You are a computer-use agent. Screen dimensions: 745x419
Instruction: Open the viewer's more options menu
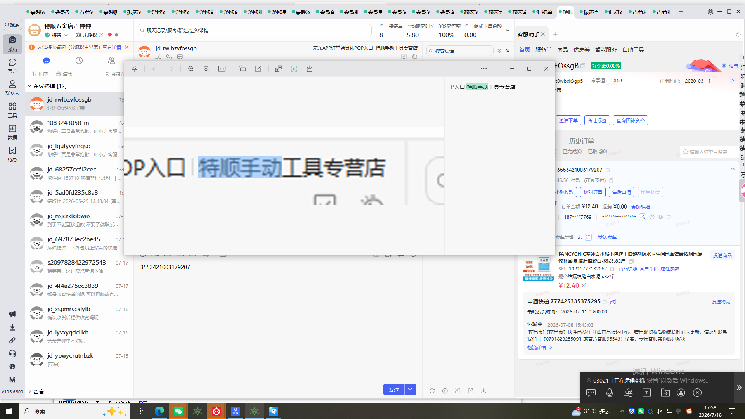pos(484,69)
